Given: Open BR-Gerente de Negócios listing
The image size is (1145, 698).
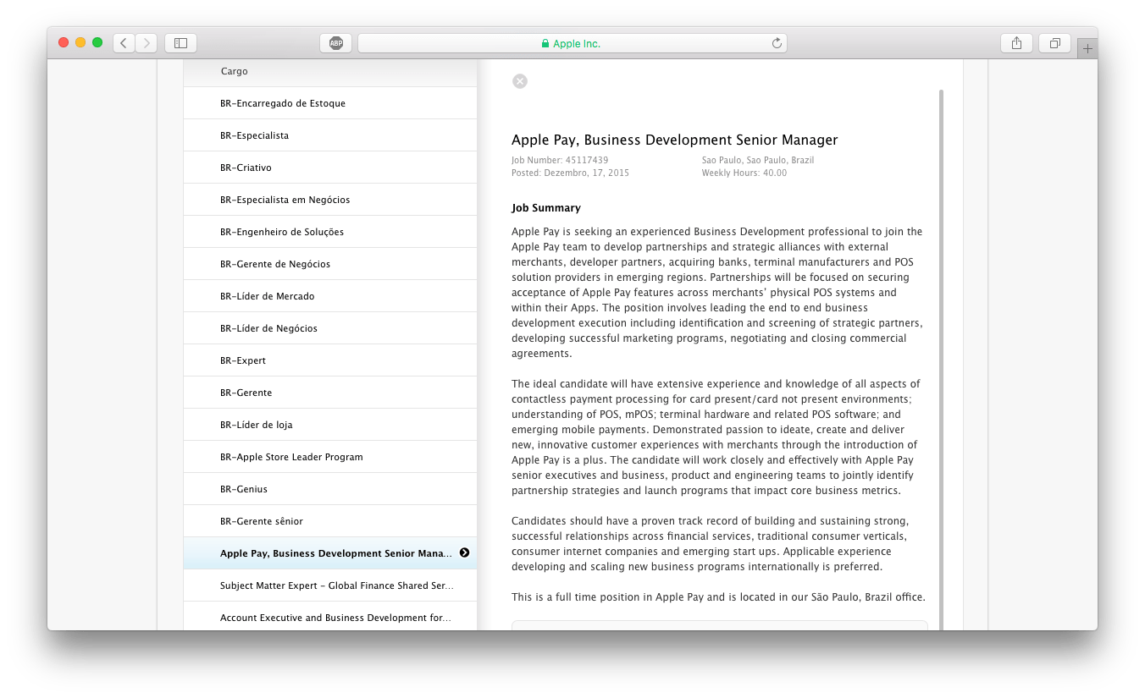Looking at the screenshot, I should point(330,264).
